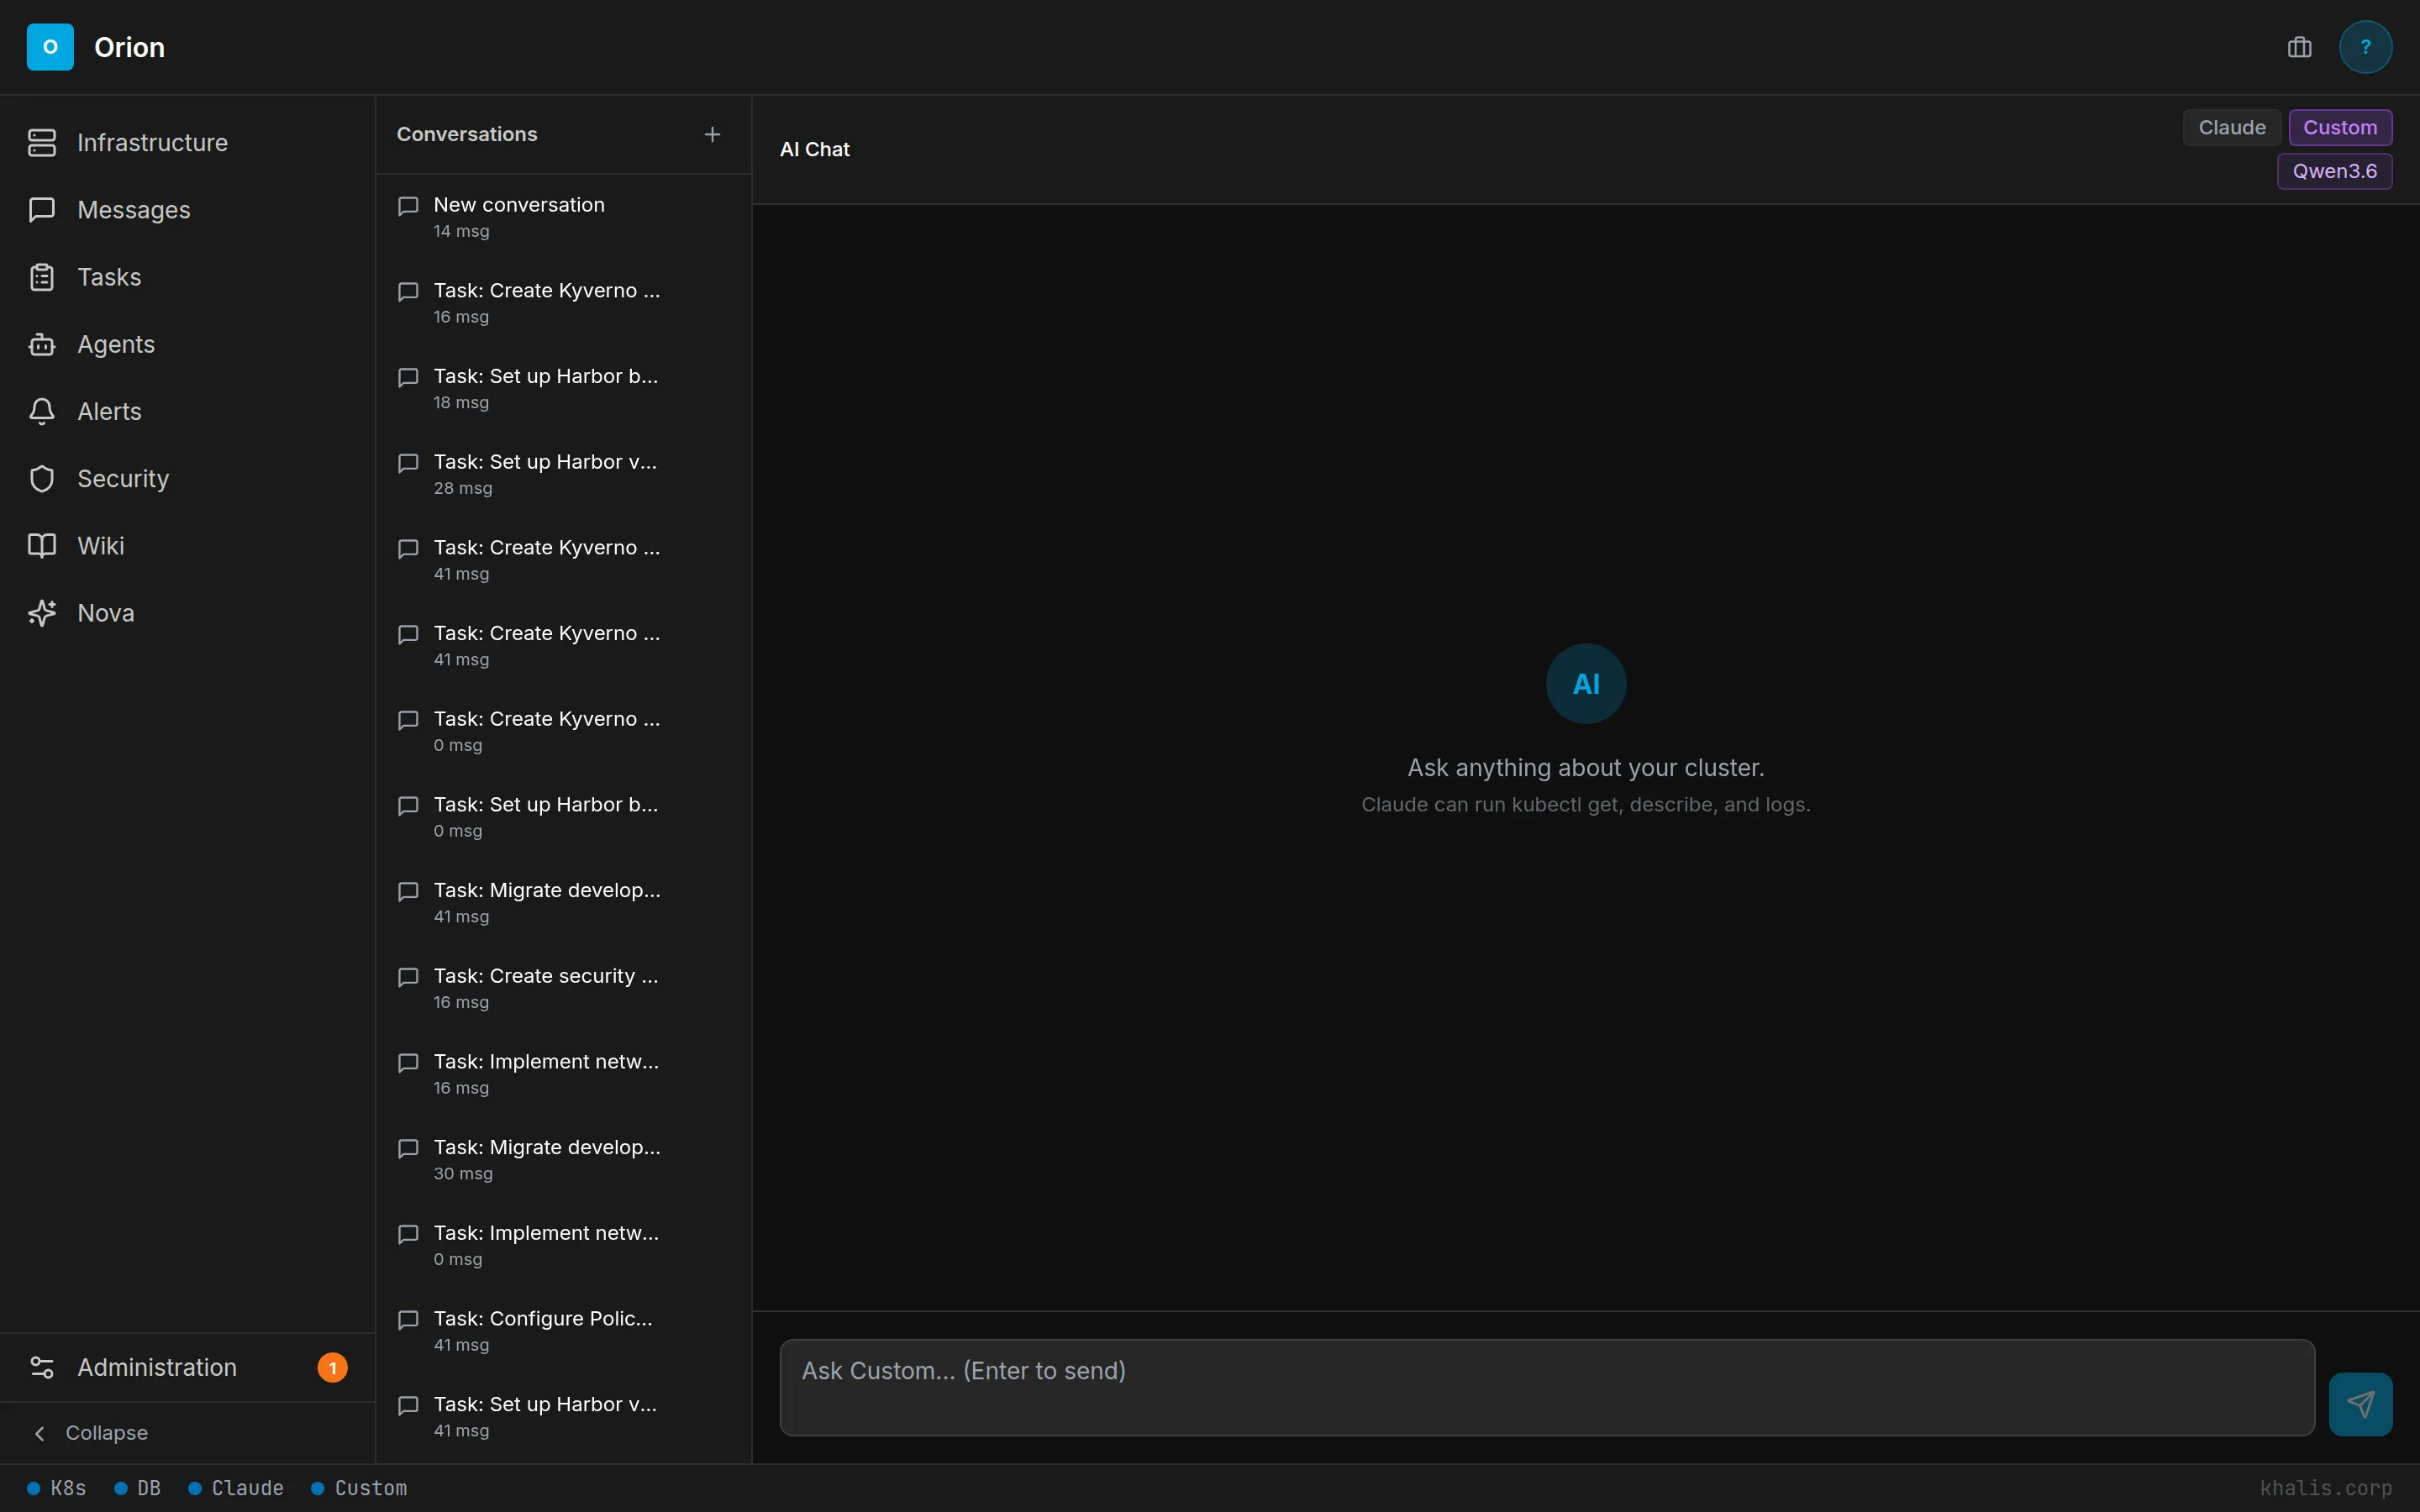Click the Infrastructure server icon
Screen dimensions: 2420x1512
42,143
